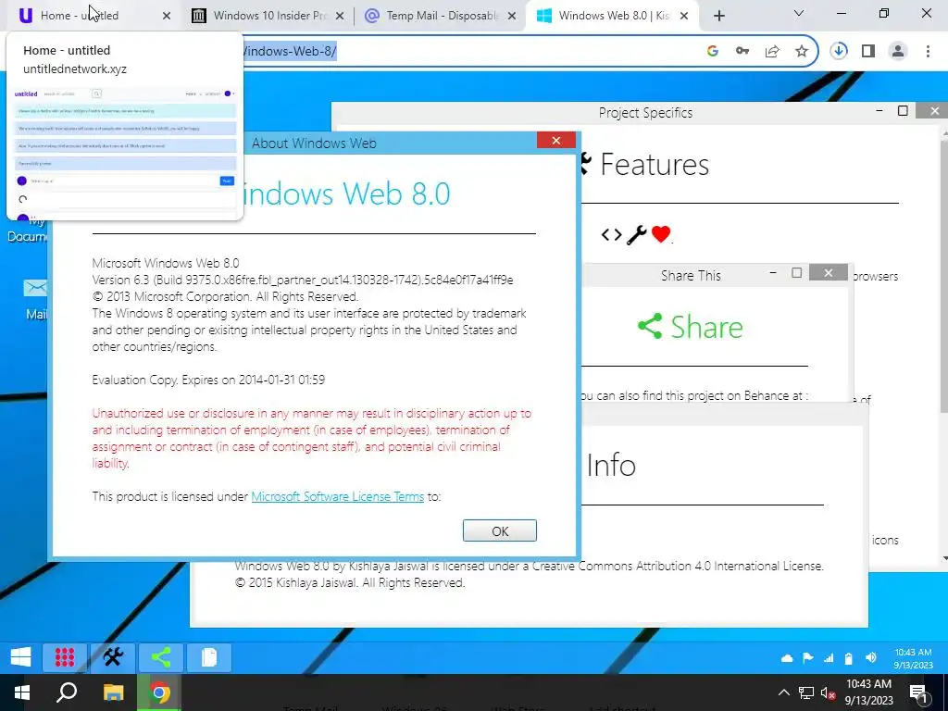Click the green Share icon
This screenshot has height=711, width=948.
point(650,327)
